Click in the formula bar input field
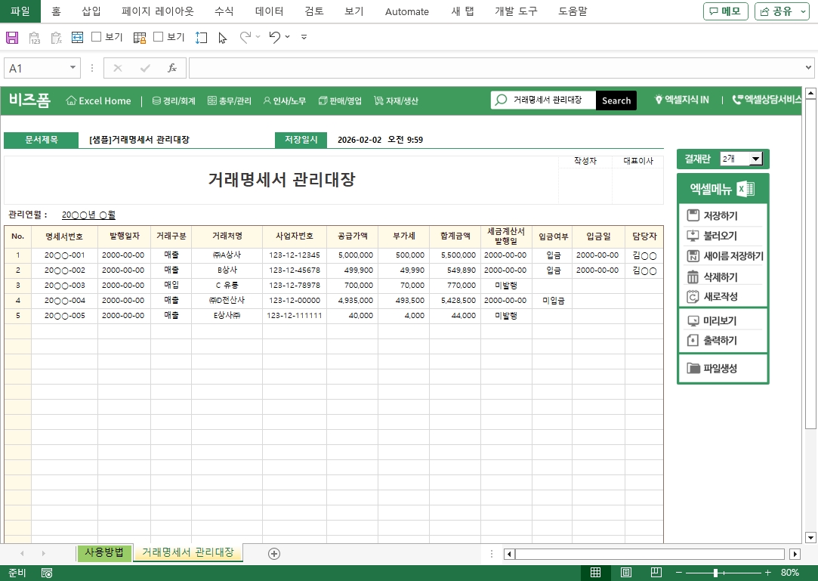Viewport: 818px width, 581px height. click(x=499, y=68)
